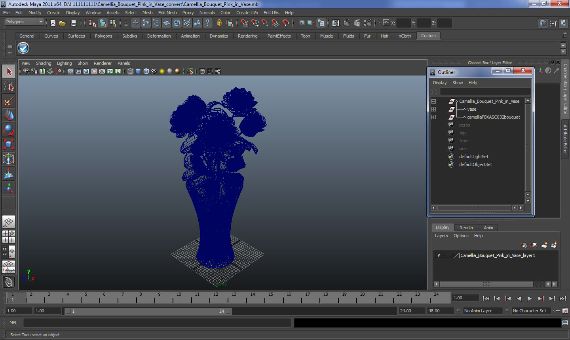Toggle layer display type box
Screen dimensions: 570x340
(x=448, y=255)
